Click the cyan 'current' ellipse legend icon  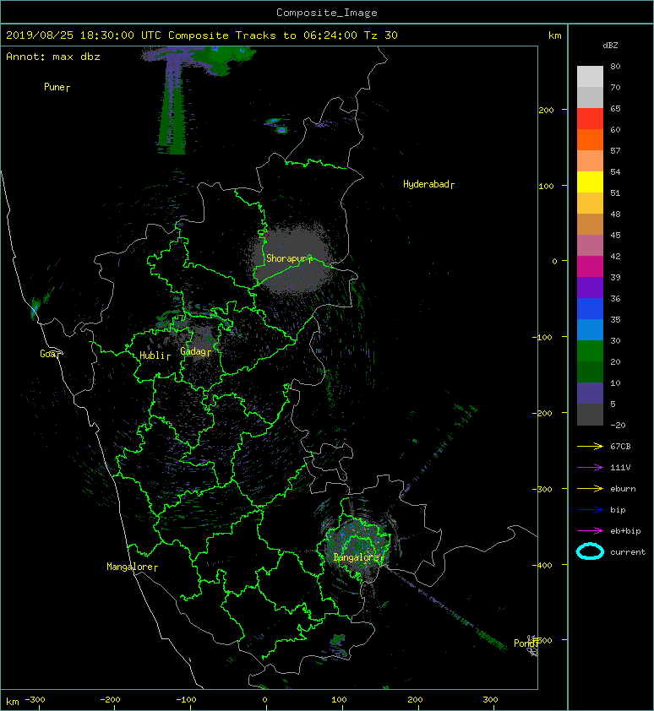pos(590,551)
